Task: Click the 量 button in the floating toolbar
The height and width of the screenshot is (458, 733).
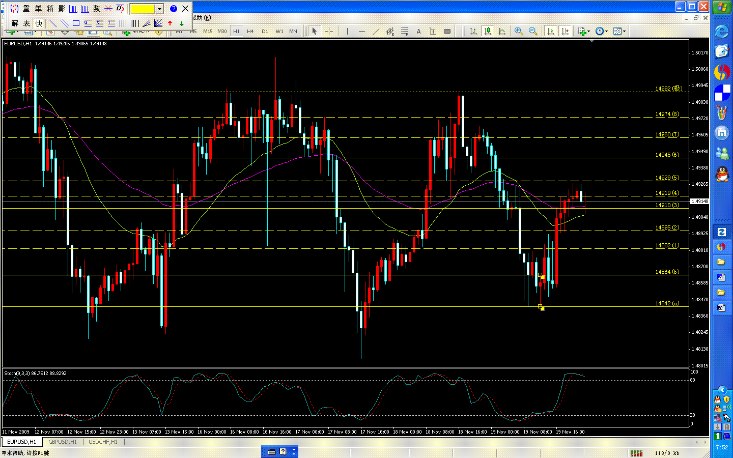Action: 26,9
